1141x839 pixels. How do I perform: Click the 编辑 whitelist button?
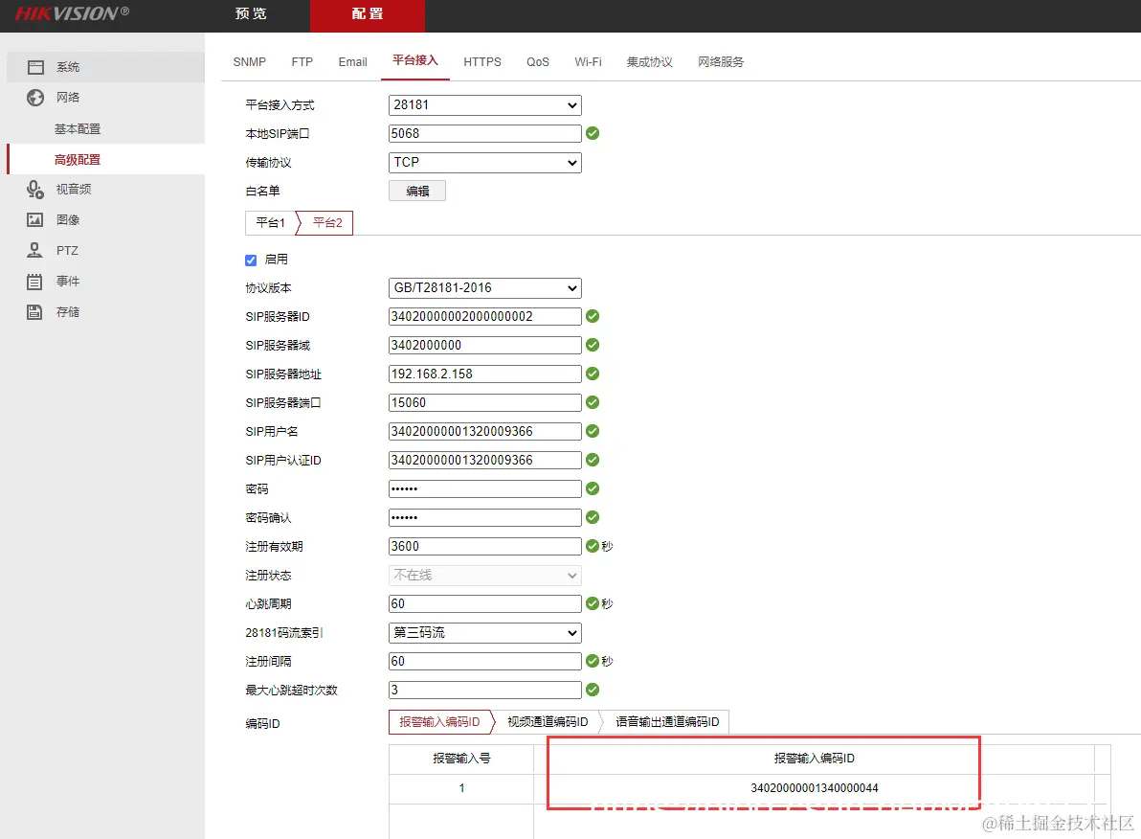coord(416,190)
